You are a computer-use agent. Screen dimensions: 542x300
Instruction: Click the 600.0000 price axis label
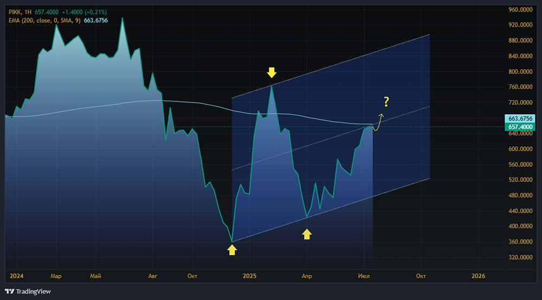[520, 149]
